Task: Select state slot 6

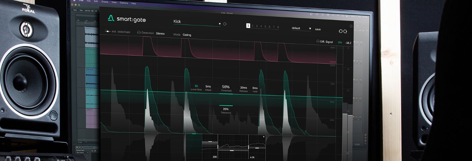Action: pos(269,27)
